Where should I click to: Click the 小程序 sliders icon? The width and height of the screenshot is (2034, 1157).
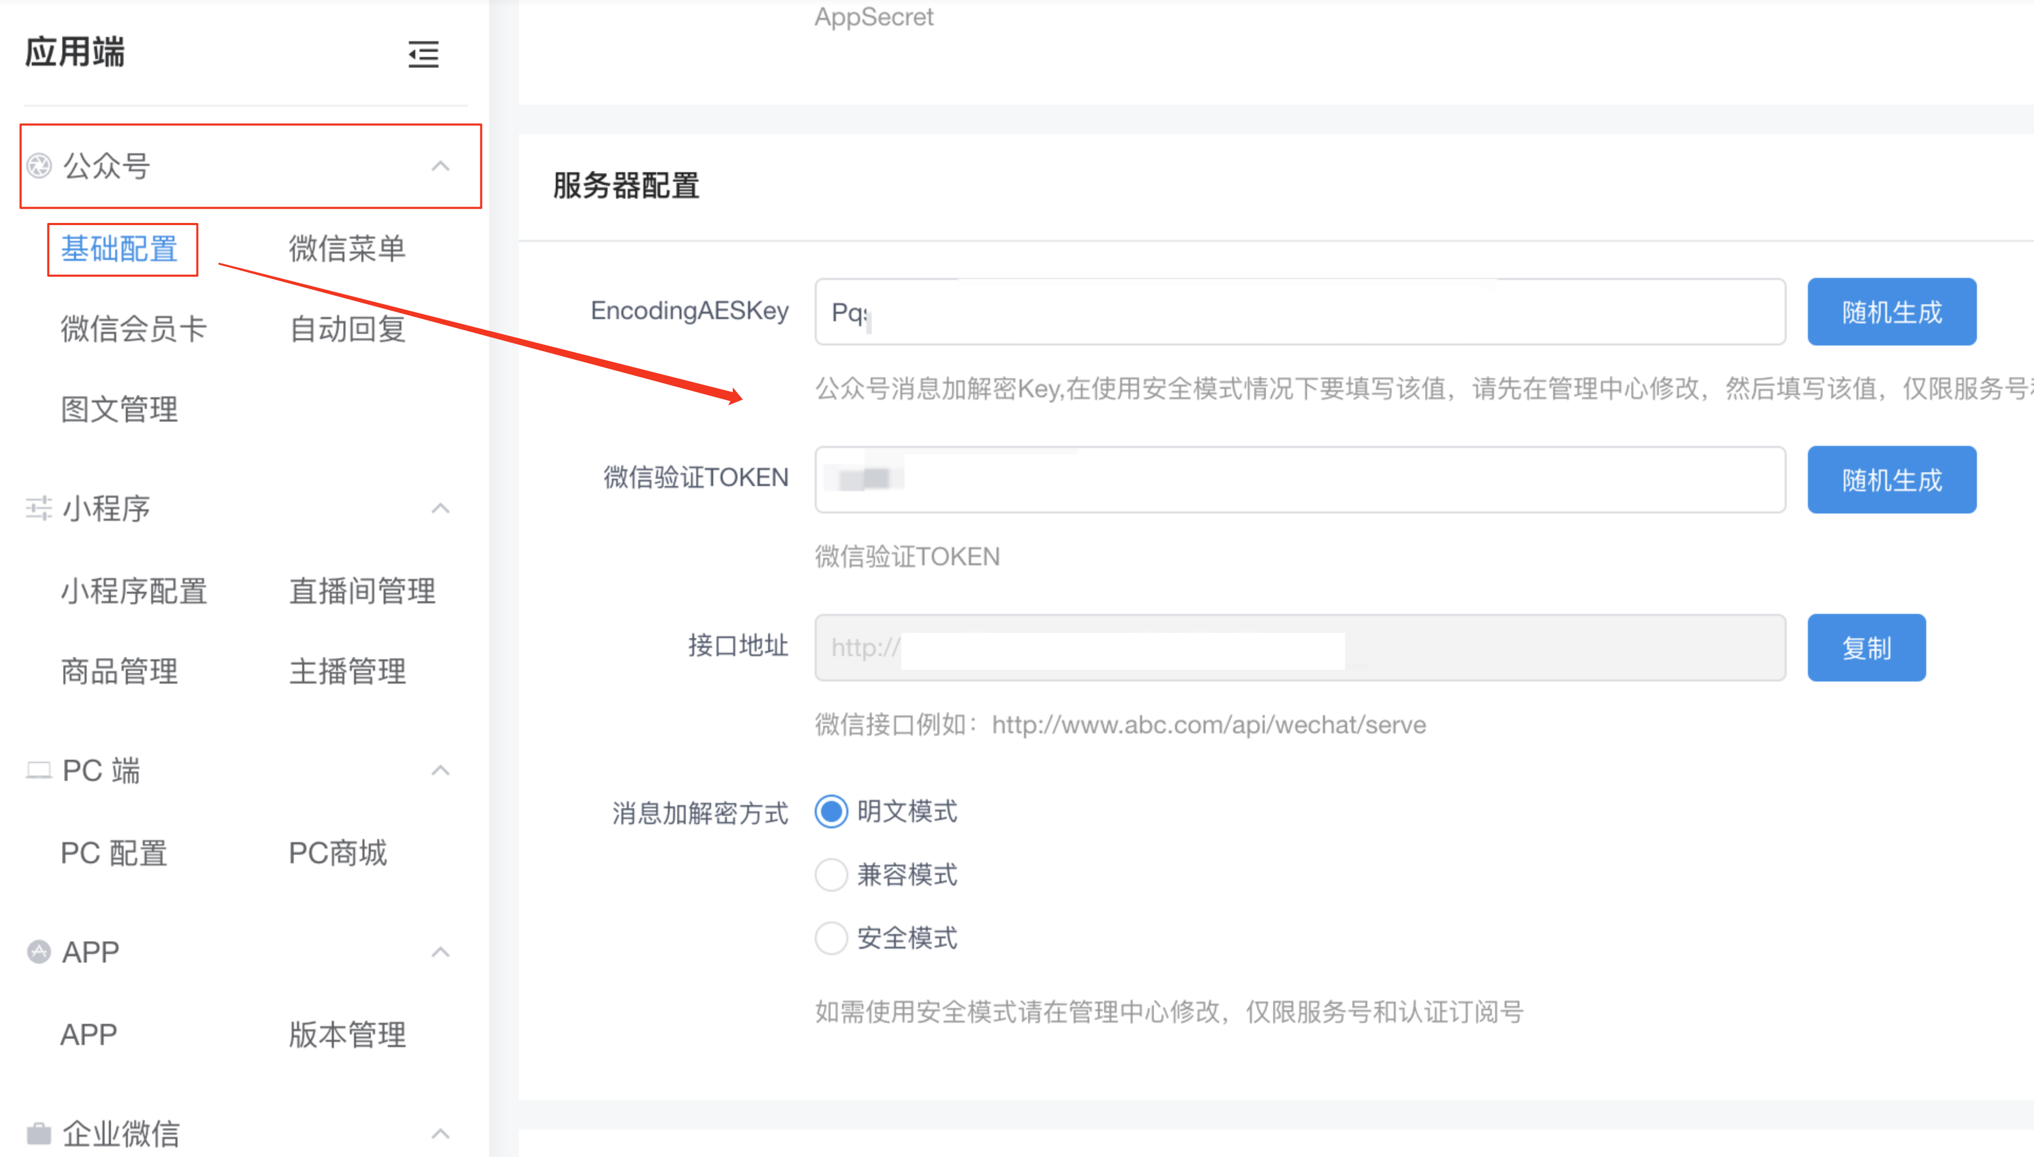tap(39, 509)
